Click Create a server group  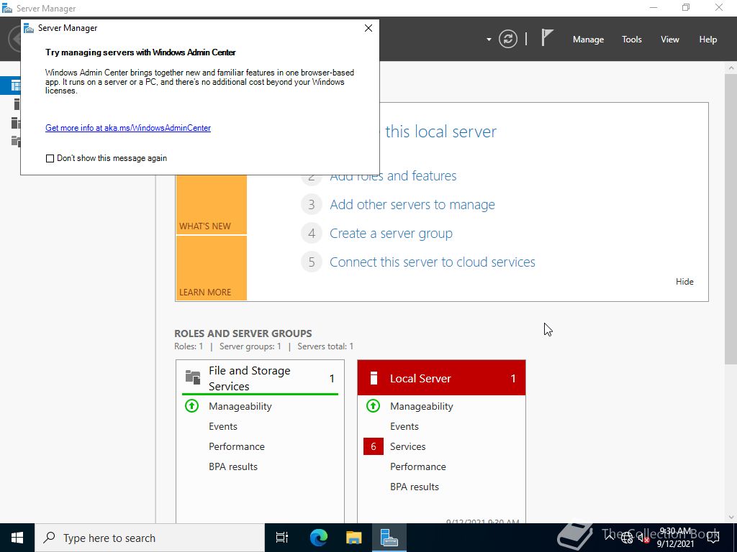[391, 234]
